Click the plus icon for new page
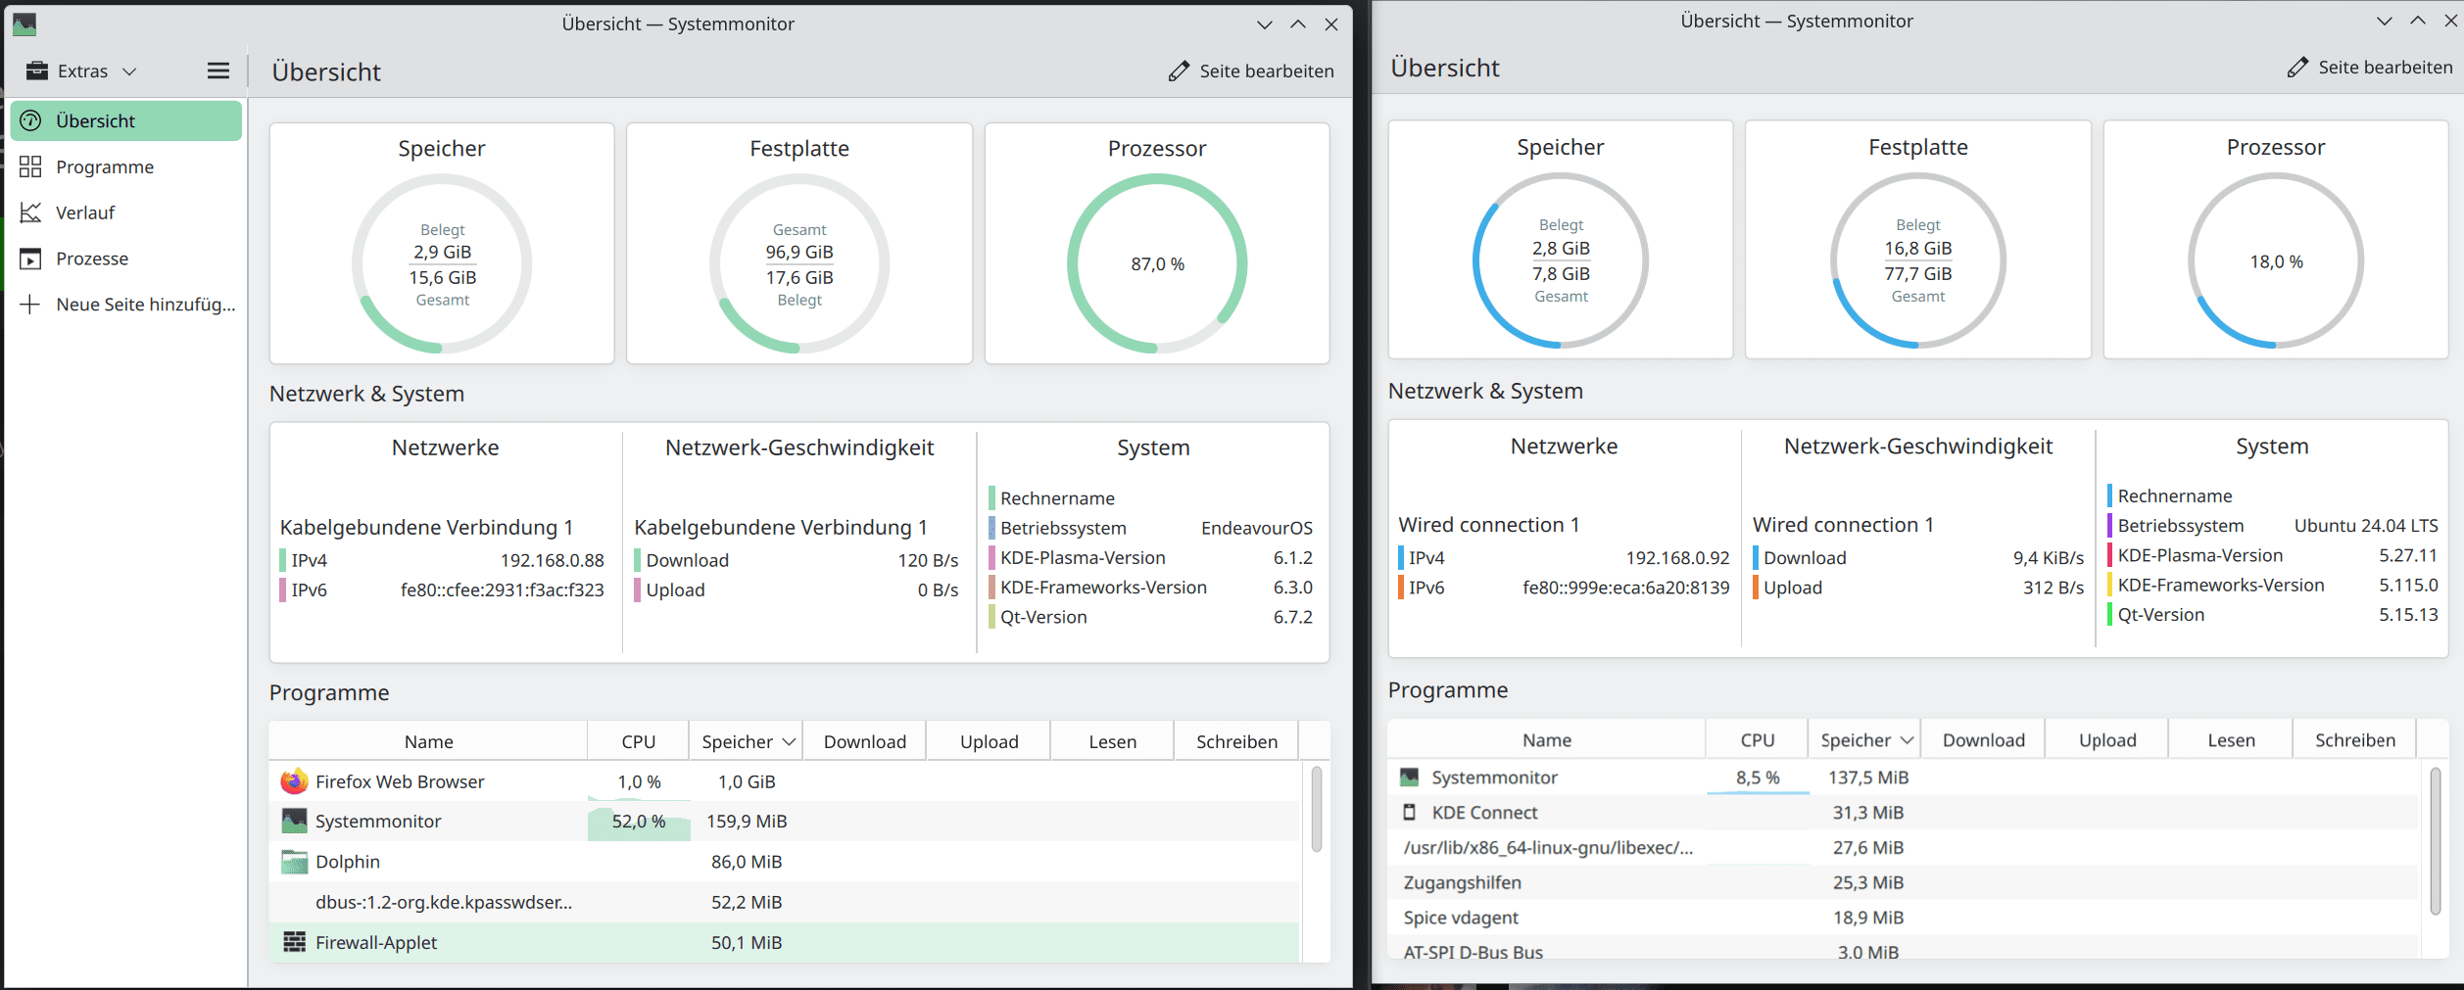Screen dimensions: 2464x990 point(30,305)
